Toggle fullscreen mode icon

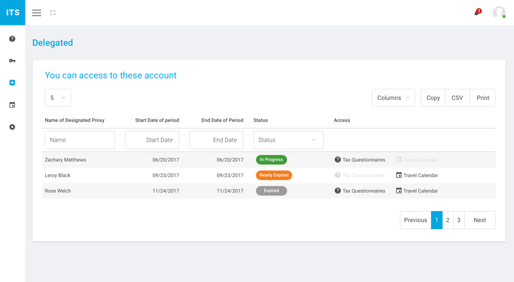pos(53,12)
